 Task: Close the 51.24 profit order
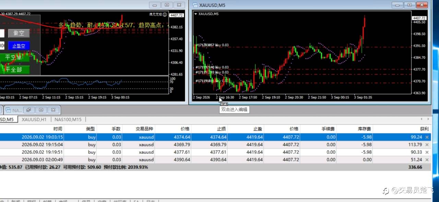(x=427, y=160)
